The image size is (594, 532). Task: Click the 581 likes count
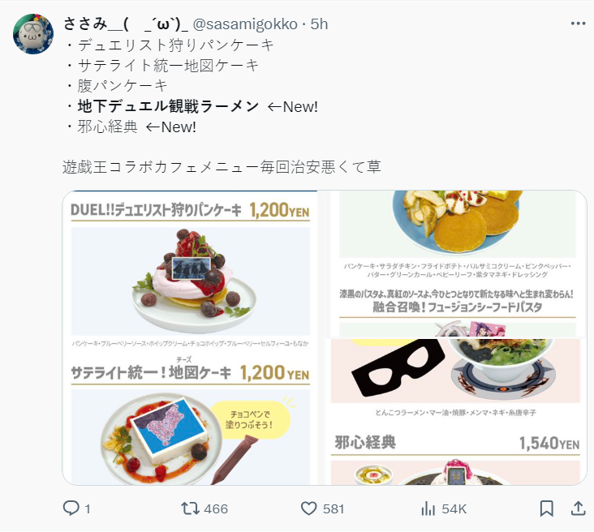(x=334, y=509)
